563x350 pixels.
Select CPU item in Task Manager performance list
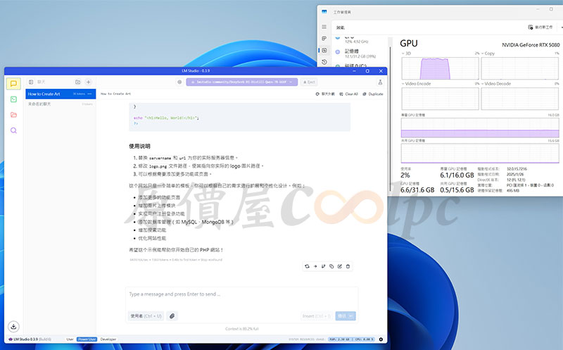(361, 39)
